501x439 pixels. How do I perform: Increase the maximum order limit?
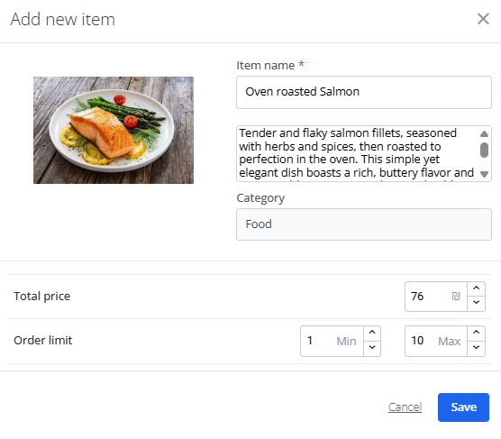click(476, 333)
